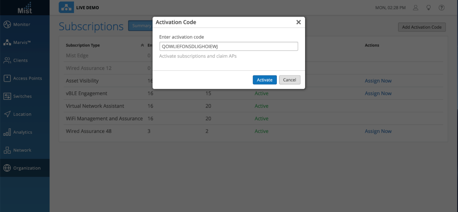This screenshot has width=458, height=212.
Task: Open Marvis via its sidebar icon
Action: tap(7, 42)
